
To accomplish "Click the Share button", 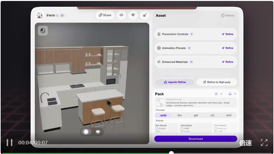I will pos(105,15).
